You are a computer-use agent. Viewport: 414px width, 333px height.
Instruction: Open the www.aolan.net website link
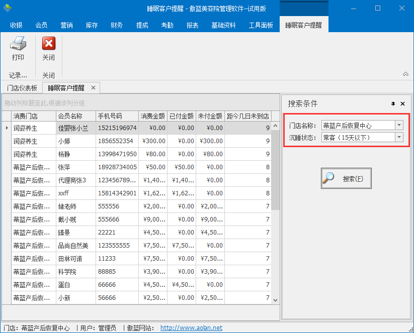click(191, 328)
